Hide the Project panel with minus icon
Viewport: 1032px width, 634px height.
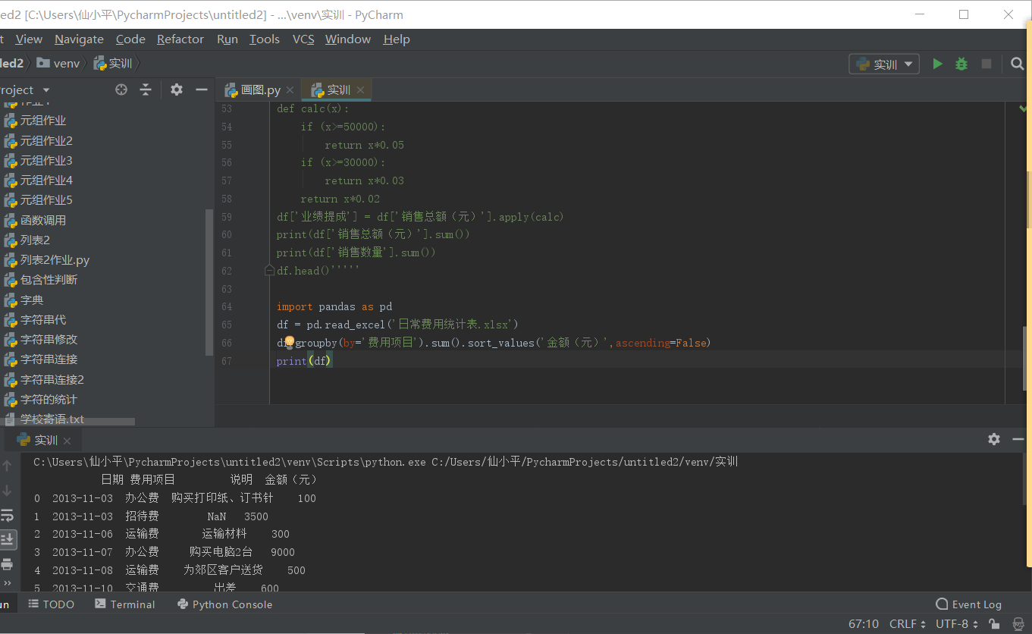click(x=202, y=89)
